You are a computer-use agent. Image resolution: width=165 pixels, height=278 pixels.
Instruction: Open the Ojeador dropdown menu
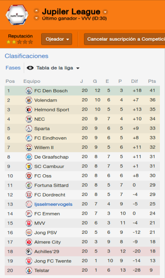point(56,39)
